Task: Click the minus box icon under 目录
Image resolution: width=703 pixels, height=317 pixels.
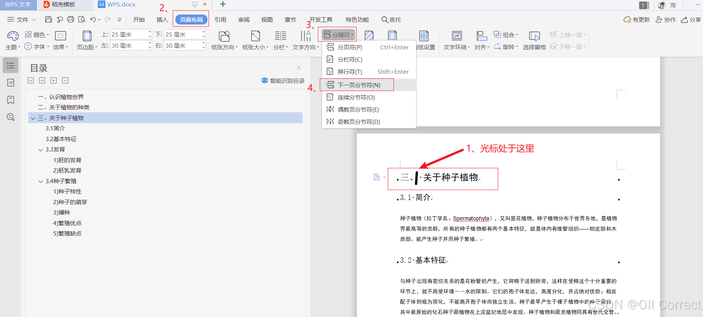Action: (65, 80)
